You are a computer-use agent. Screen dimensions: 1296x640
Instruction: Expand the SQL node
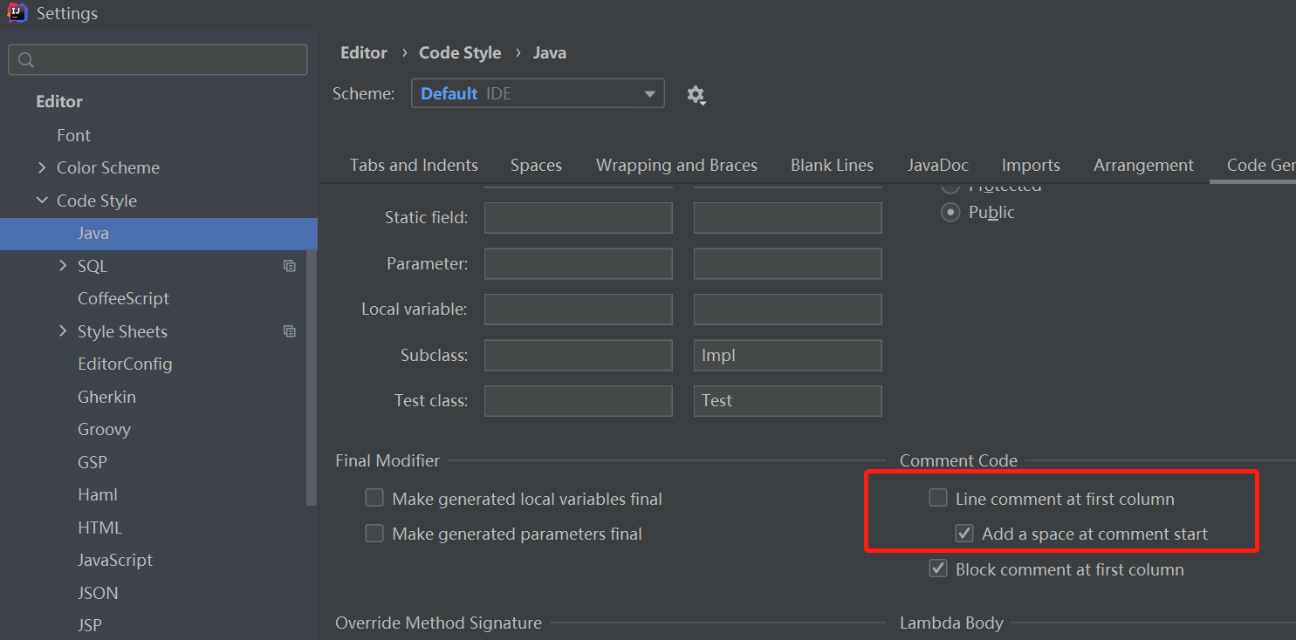(x=63, y=265)
